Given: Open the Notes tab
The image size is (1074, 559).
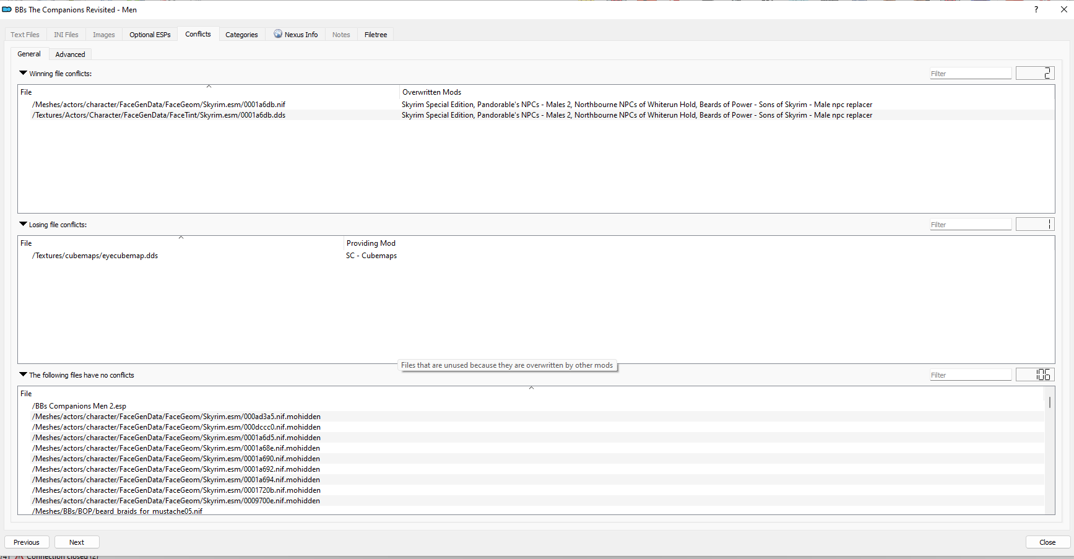Looking at the screenshot, I should tap(341, 35).
